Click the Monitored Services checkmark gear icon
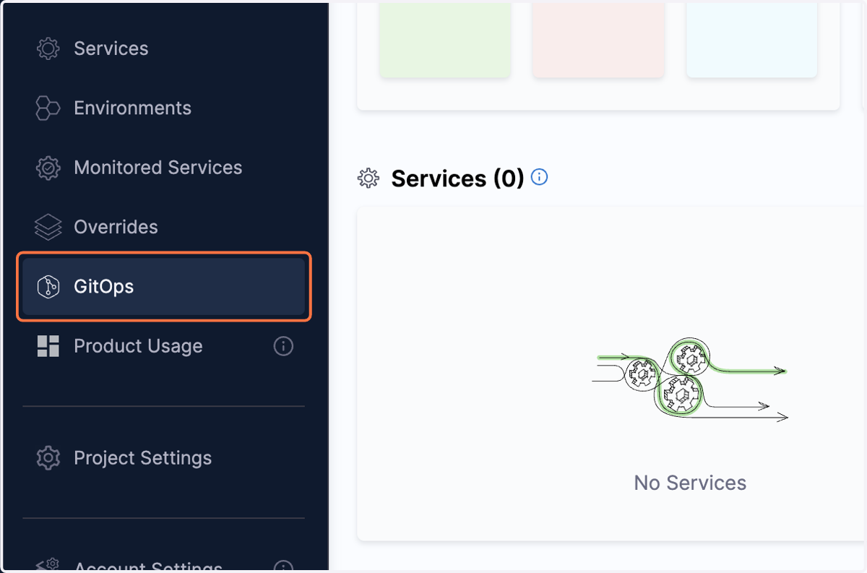The height and width of the screenshot is (573, 867). [48, 168]
